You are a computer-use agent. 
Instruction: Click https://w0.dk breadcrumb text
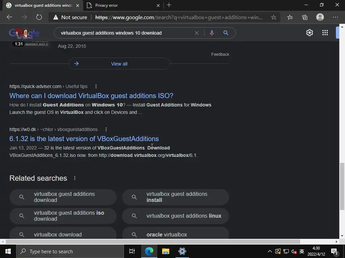point(23,129)
